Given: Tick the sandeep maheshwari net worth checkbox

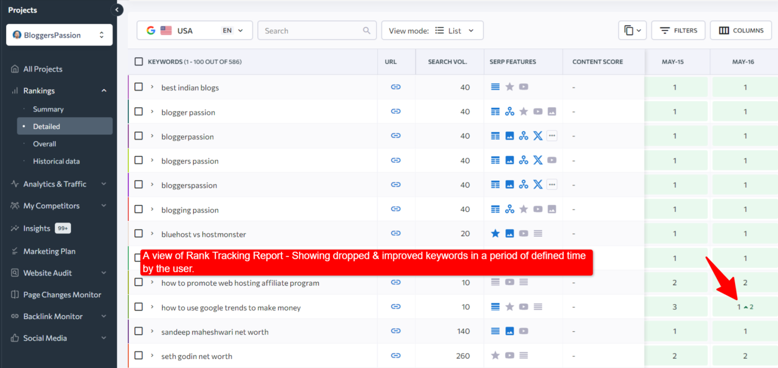Looking at the screenshot, I should (138, 331).
